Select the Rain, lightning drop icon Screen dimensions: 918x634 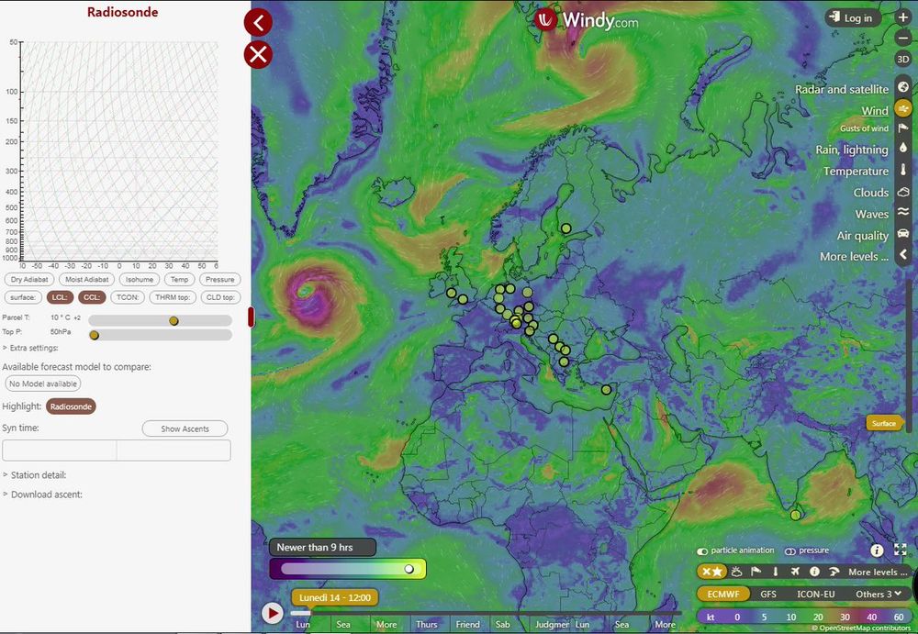[x=902, y=149]
